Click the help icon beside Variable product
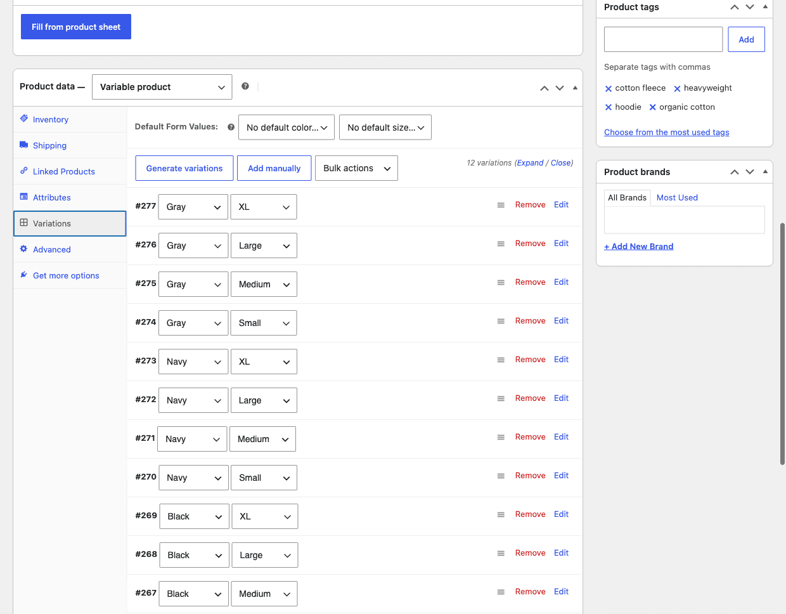The height and width of the screenshot is (614, 786). [245, 86]
